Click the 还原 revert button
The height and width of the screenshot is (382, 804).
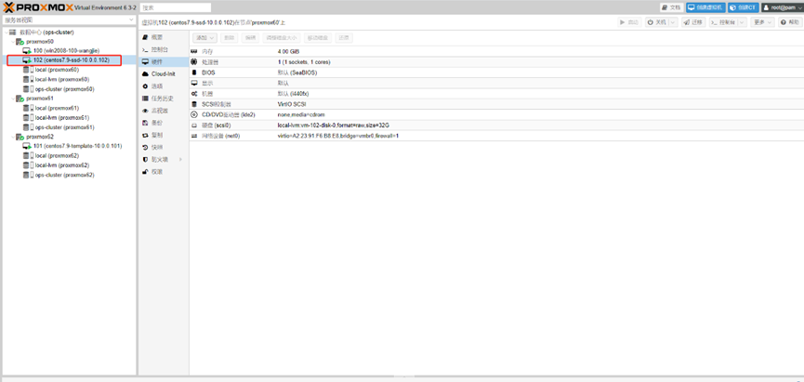pos(344,38)
